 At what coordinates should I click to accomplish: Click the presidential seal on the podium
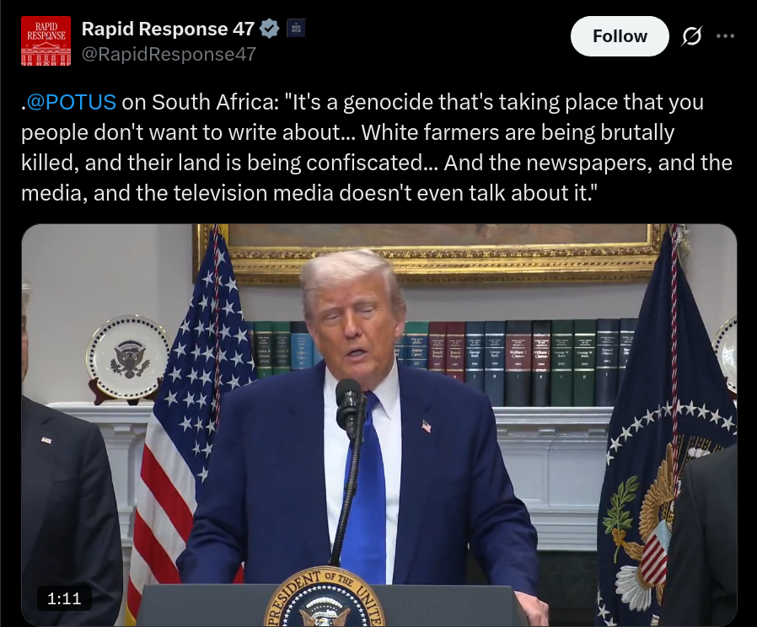(325, 598)
